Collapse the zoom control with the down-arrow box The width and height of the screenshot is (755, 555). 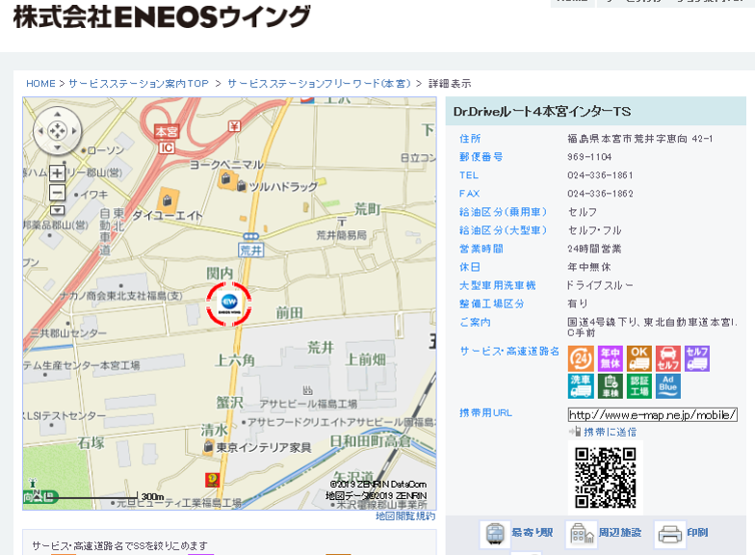[58, 210]
